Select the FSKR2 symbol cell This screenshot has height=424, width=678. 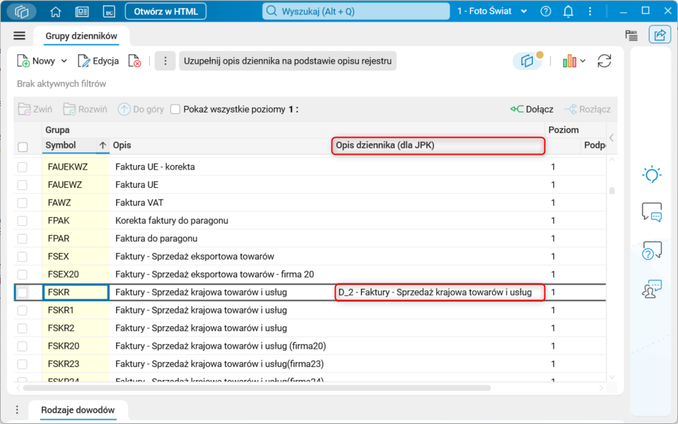(76, 328)
